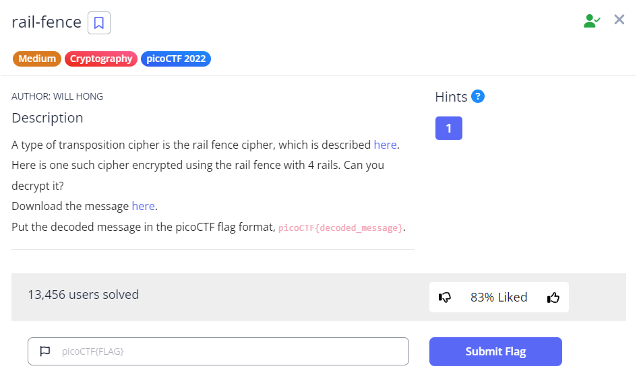
Task: Click the Hints question mark icon
Action: click(x=478, y=96)
